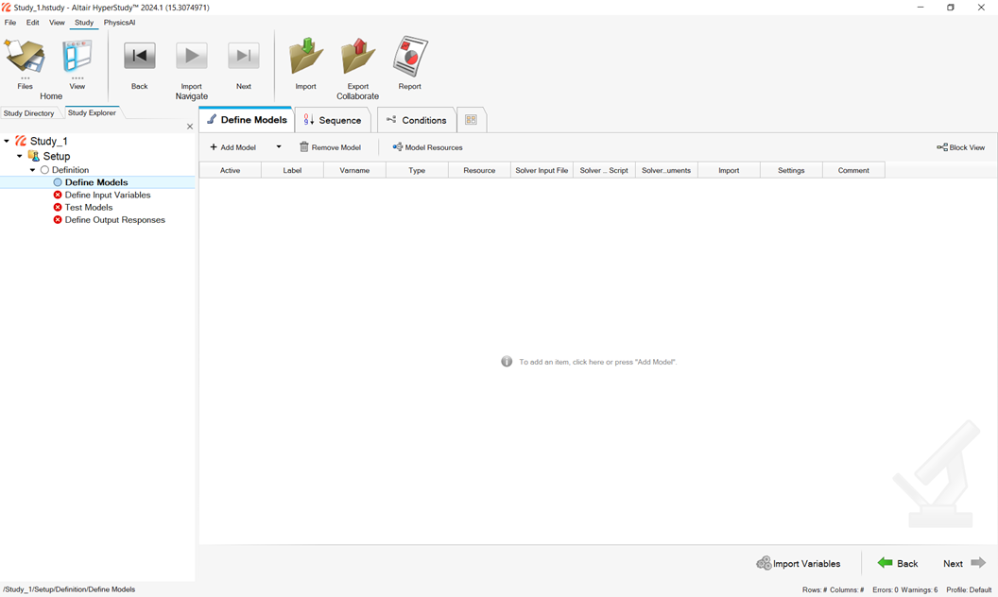Click the red error icon beside Define Output Responses
Image resolution: width=998 pixels, height=597 pixels.
tap(58, 219)
